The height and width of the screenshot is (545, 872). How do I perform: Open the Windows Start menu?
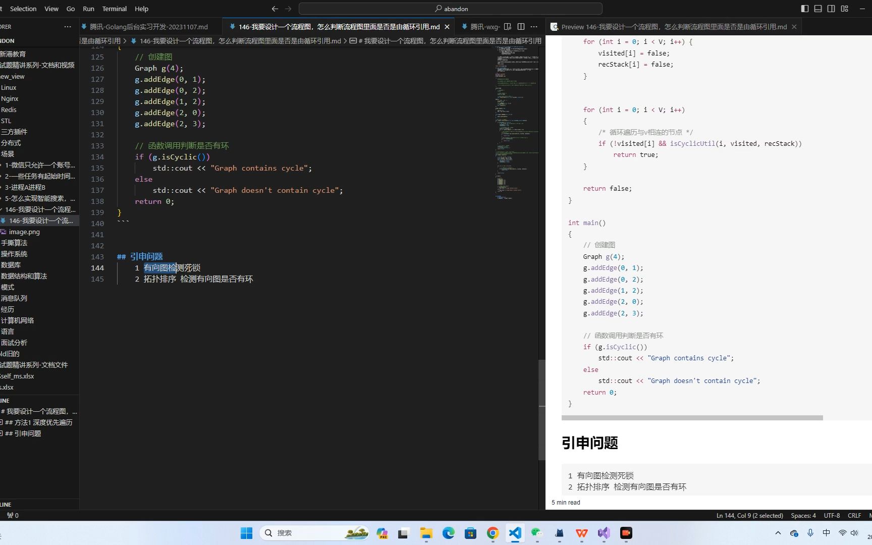(246, 533)
